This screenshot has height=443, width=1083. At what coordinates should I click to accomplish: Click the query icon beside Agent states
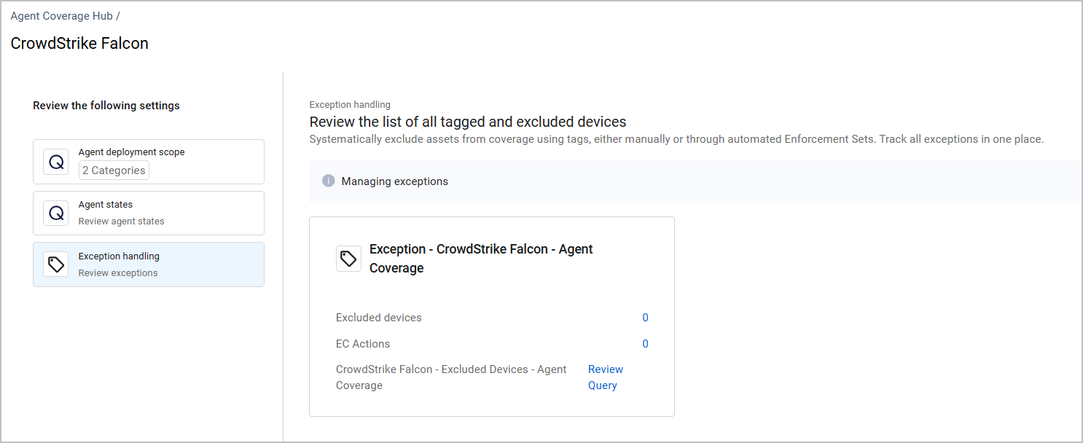coord(56,213)
